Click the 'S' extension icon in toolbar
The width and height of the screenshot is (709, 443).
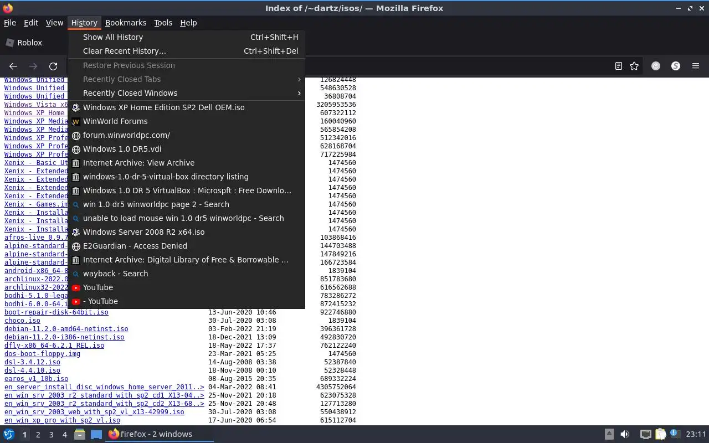[x=676, y=66]
